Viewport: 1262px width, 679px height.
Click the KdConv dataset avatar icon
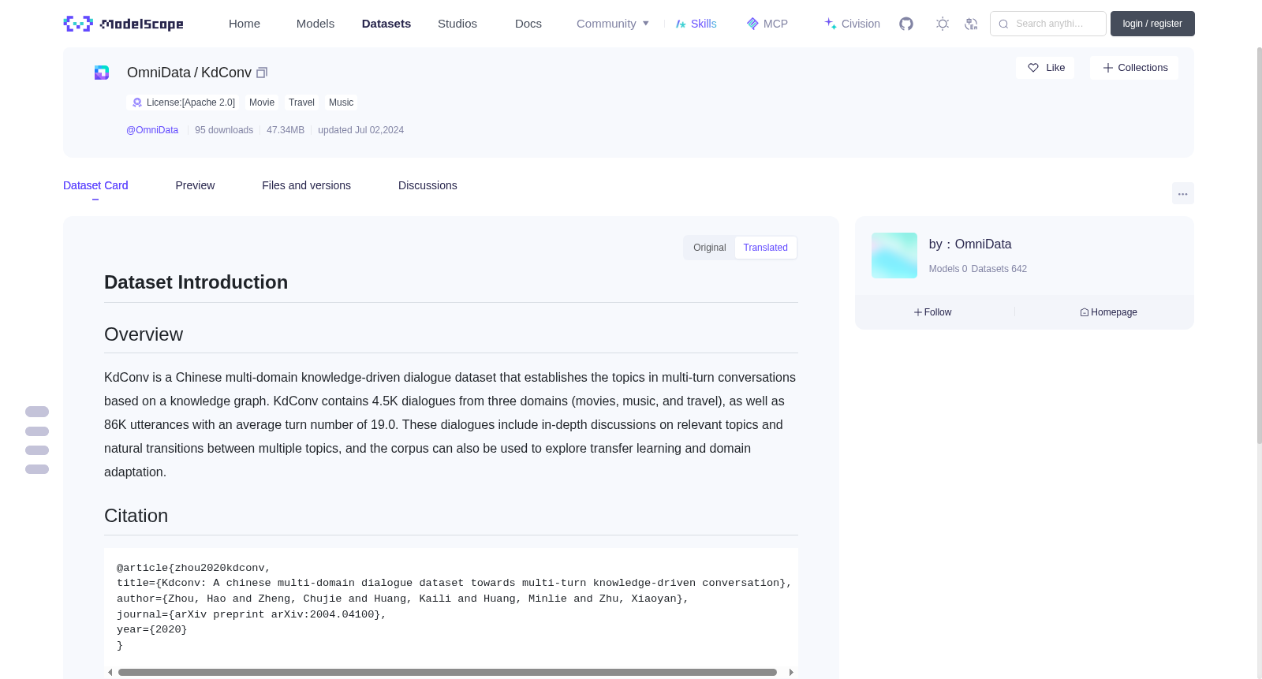point(102,73)
